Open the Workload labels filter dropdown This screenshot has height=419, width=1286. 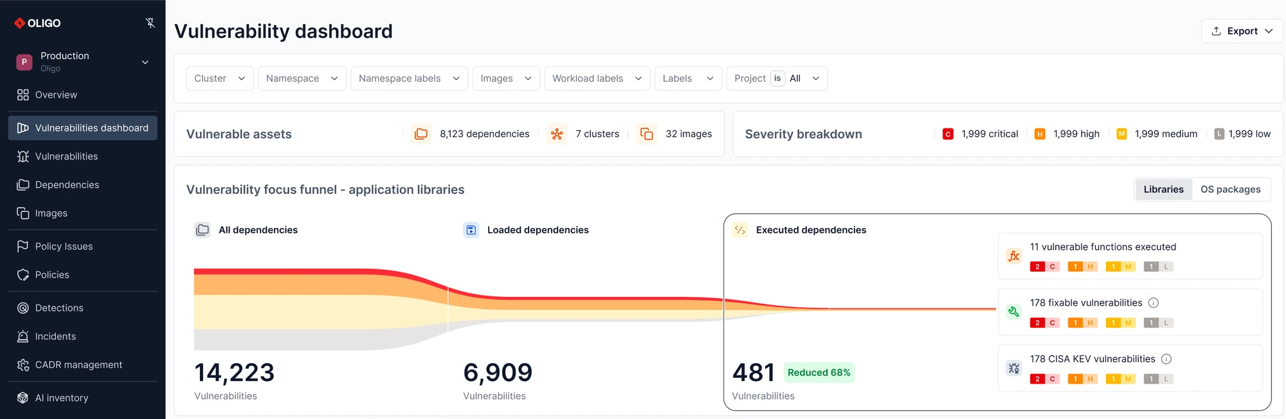click(597, 78)
